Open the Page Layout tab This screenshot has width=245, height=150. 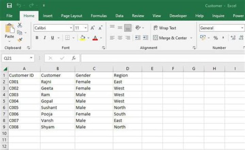tap(71, 16)
